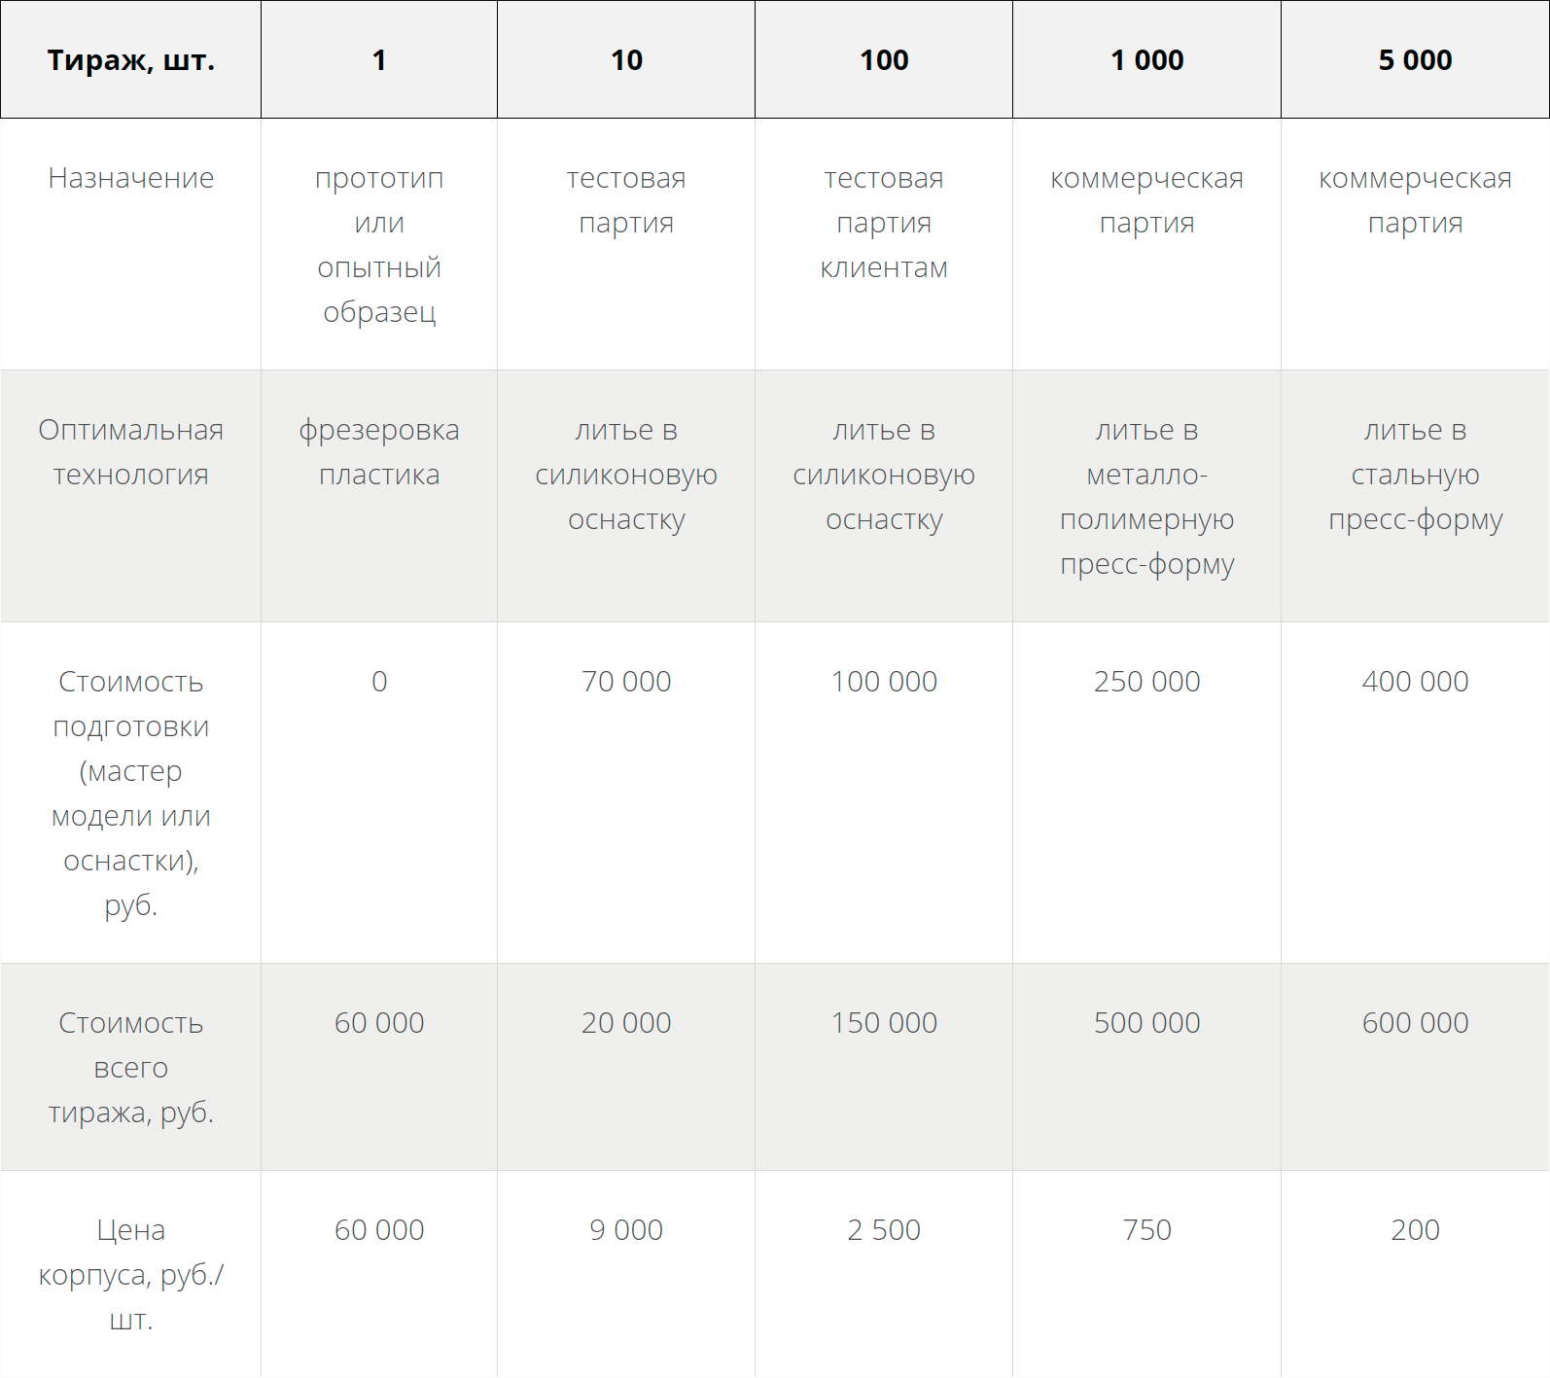
Task: Click the "5 000" column header
Action: tap(1415, 60)
